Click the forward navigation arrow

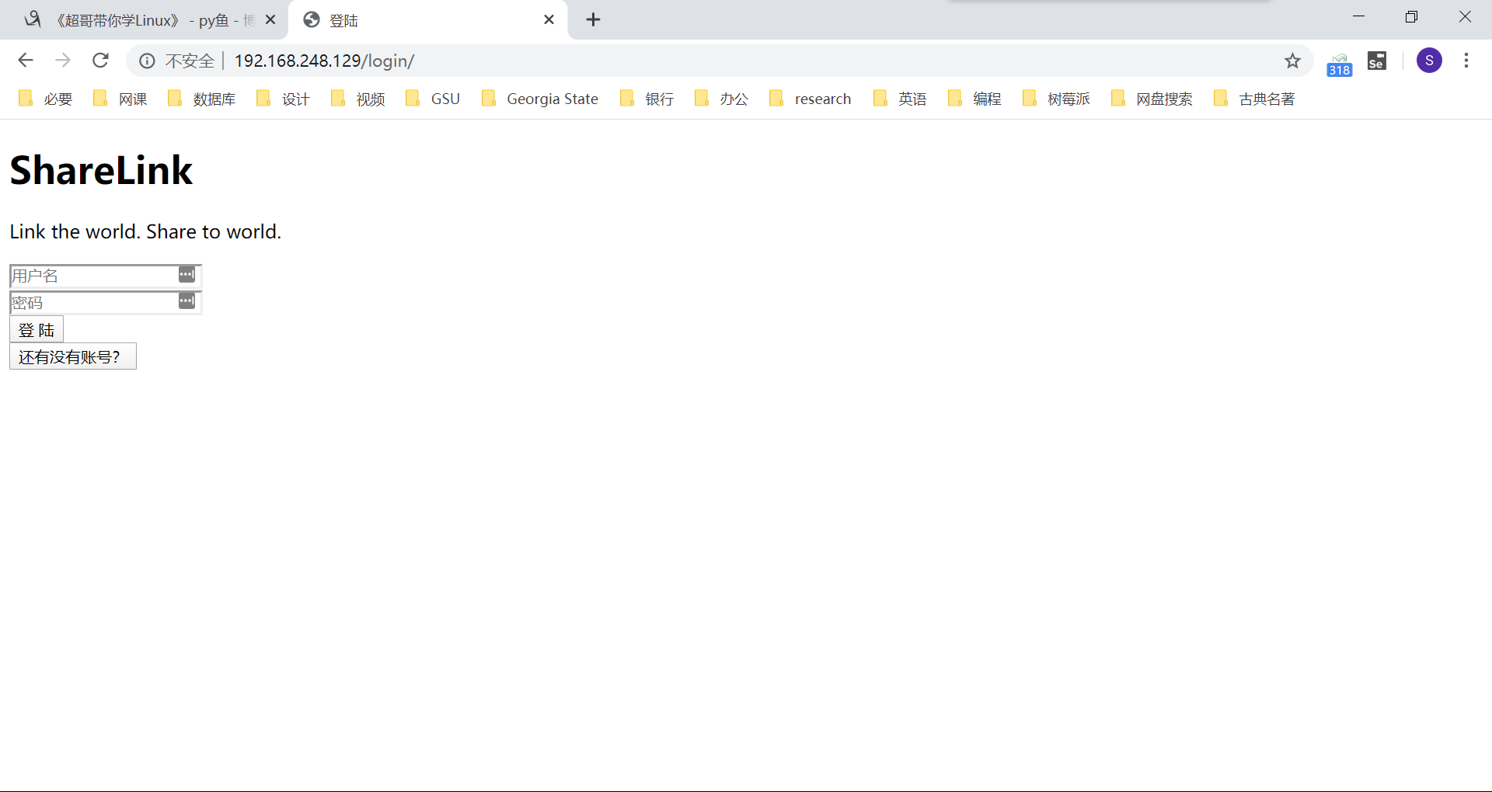[x=63, y=61]
